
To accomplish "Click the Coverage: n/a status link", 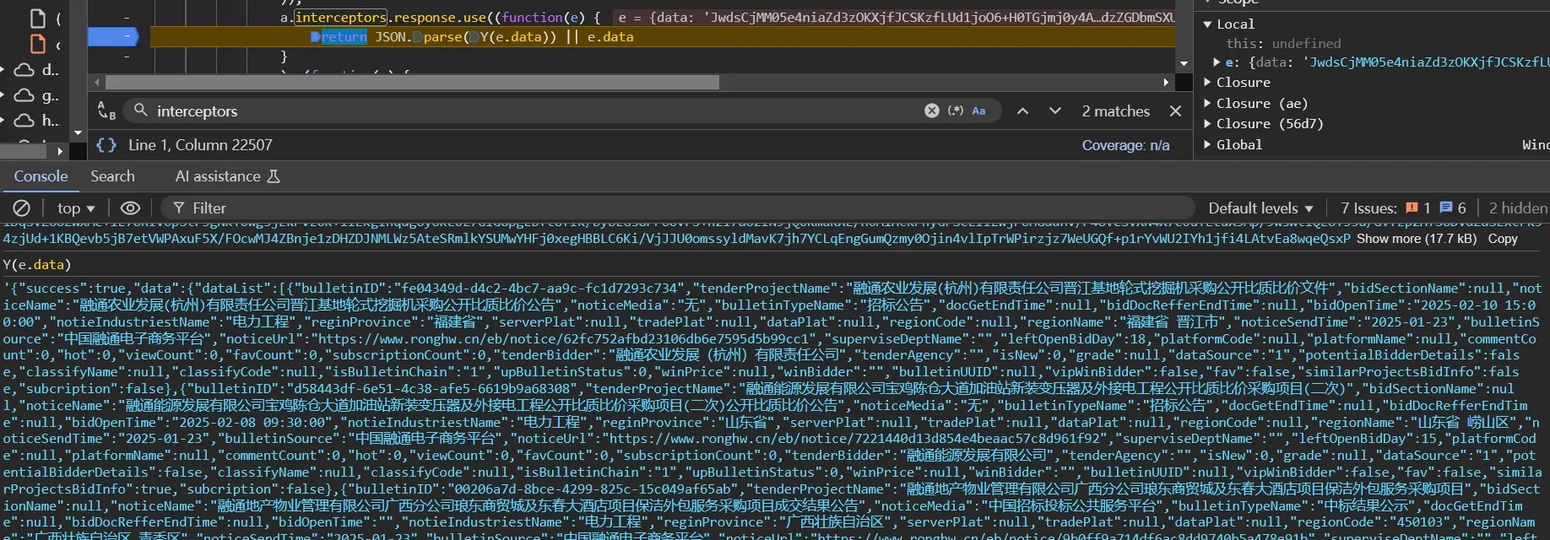I will [1126, 145].
